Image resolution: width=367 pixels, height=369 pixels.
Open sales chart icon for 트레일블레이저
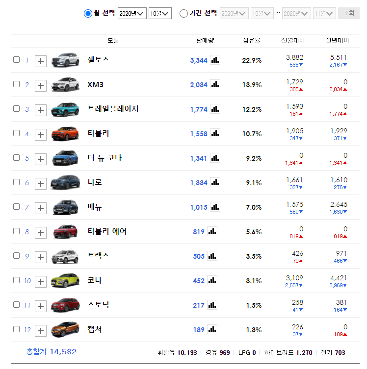215,109
